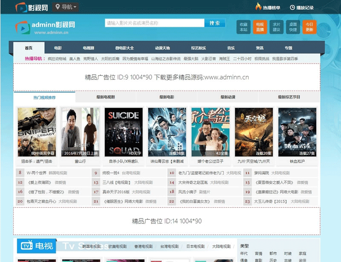Open ranked item 8 W-两个世界
Viewport: 341px width, 262px height.
36,173
